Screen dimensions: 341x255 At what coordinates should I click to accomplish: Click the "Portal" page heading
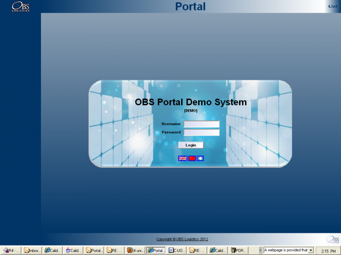[190, 6]
